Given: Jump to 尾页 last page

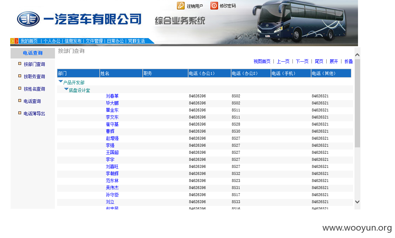Looking at the screenshot, I should [319, 61].
